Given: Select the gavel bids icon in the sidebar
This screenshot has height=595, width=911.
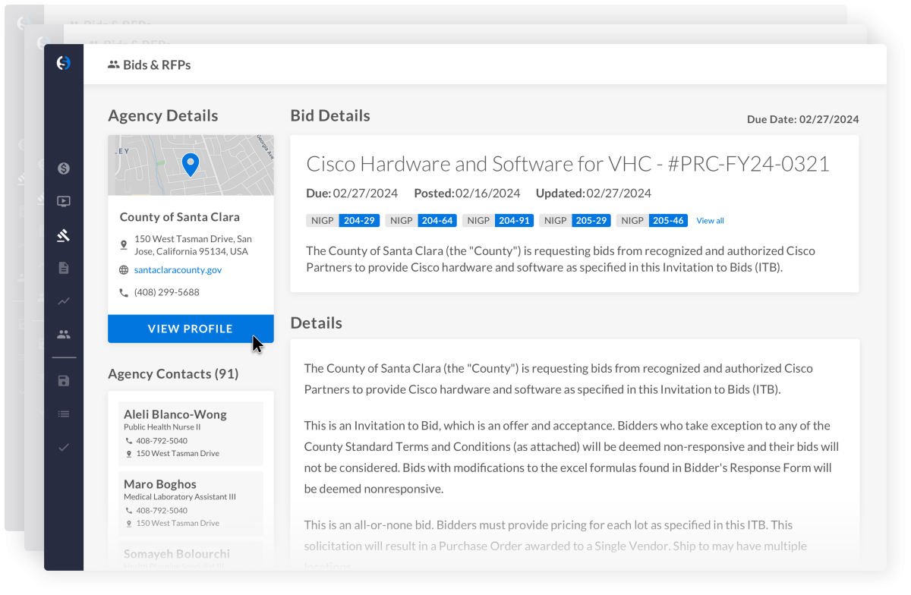Looking at the screenshot, I should tap(64, 235).
